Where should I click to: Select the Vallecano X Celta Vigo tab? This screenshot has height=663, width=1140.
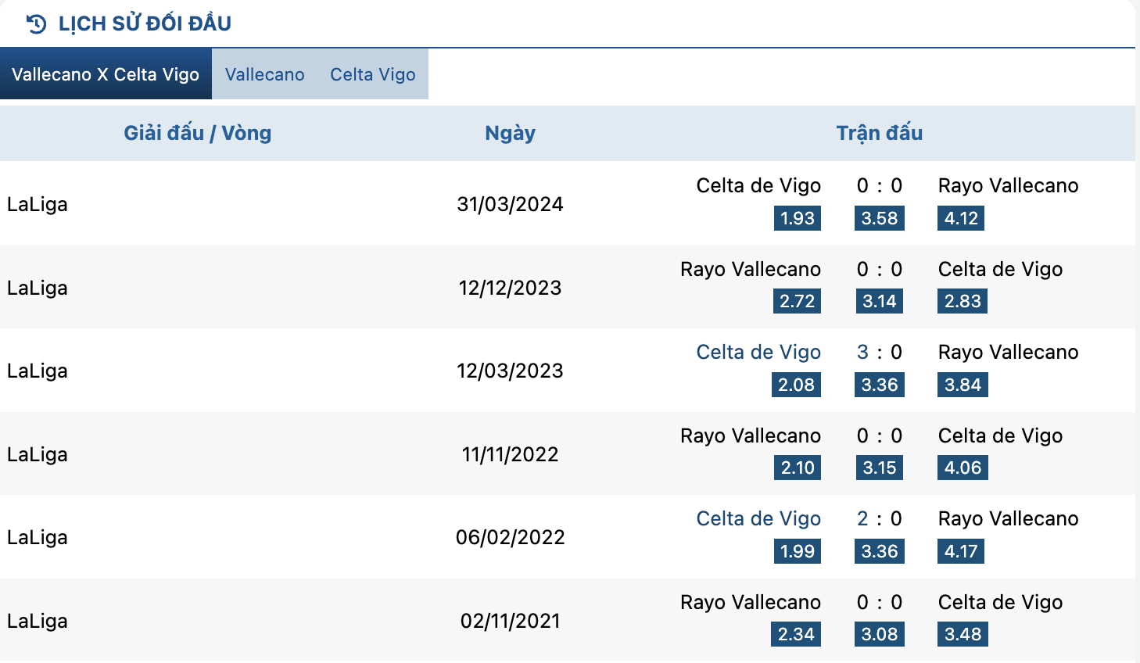click(x=106, y=74)
